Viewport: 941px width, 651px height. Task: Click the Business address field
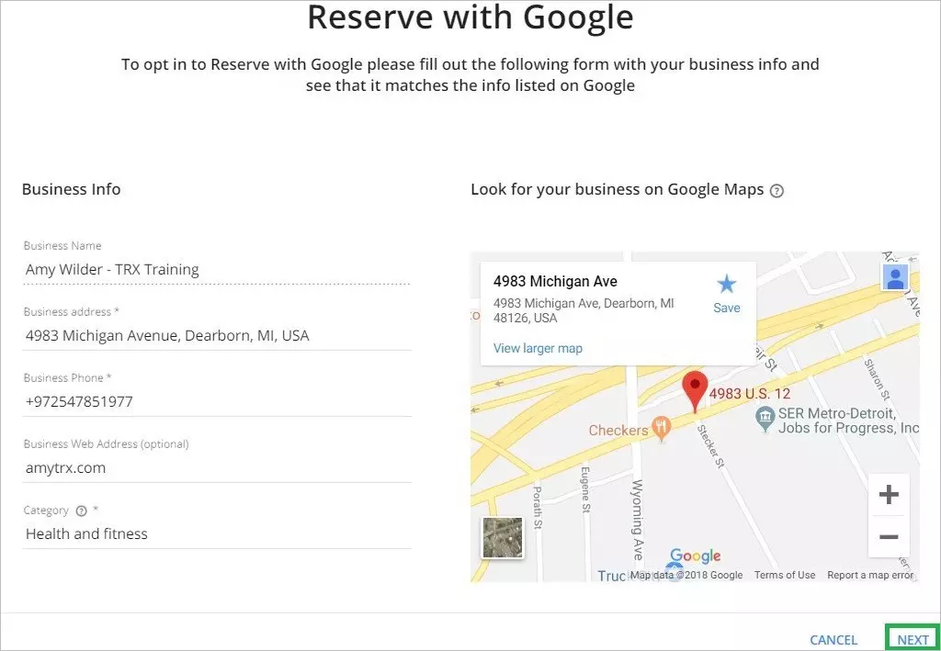(217, 336)
